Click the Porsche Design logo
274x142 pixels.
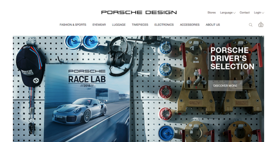pos(139,13)
